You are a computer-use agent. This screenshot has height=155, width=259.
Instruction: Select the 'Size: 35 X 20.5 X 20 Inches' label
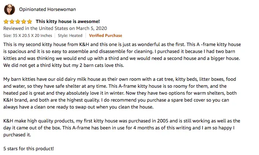[28, 35]
